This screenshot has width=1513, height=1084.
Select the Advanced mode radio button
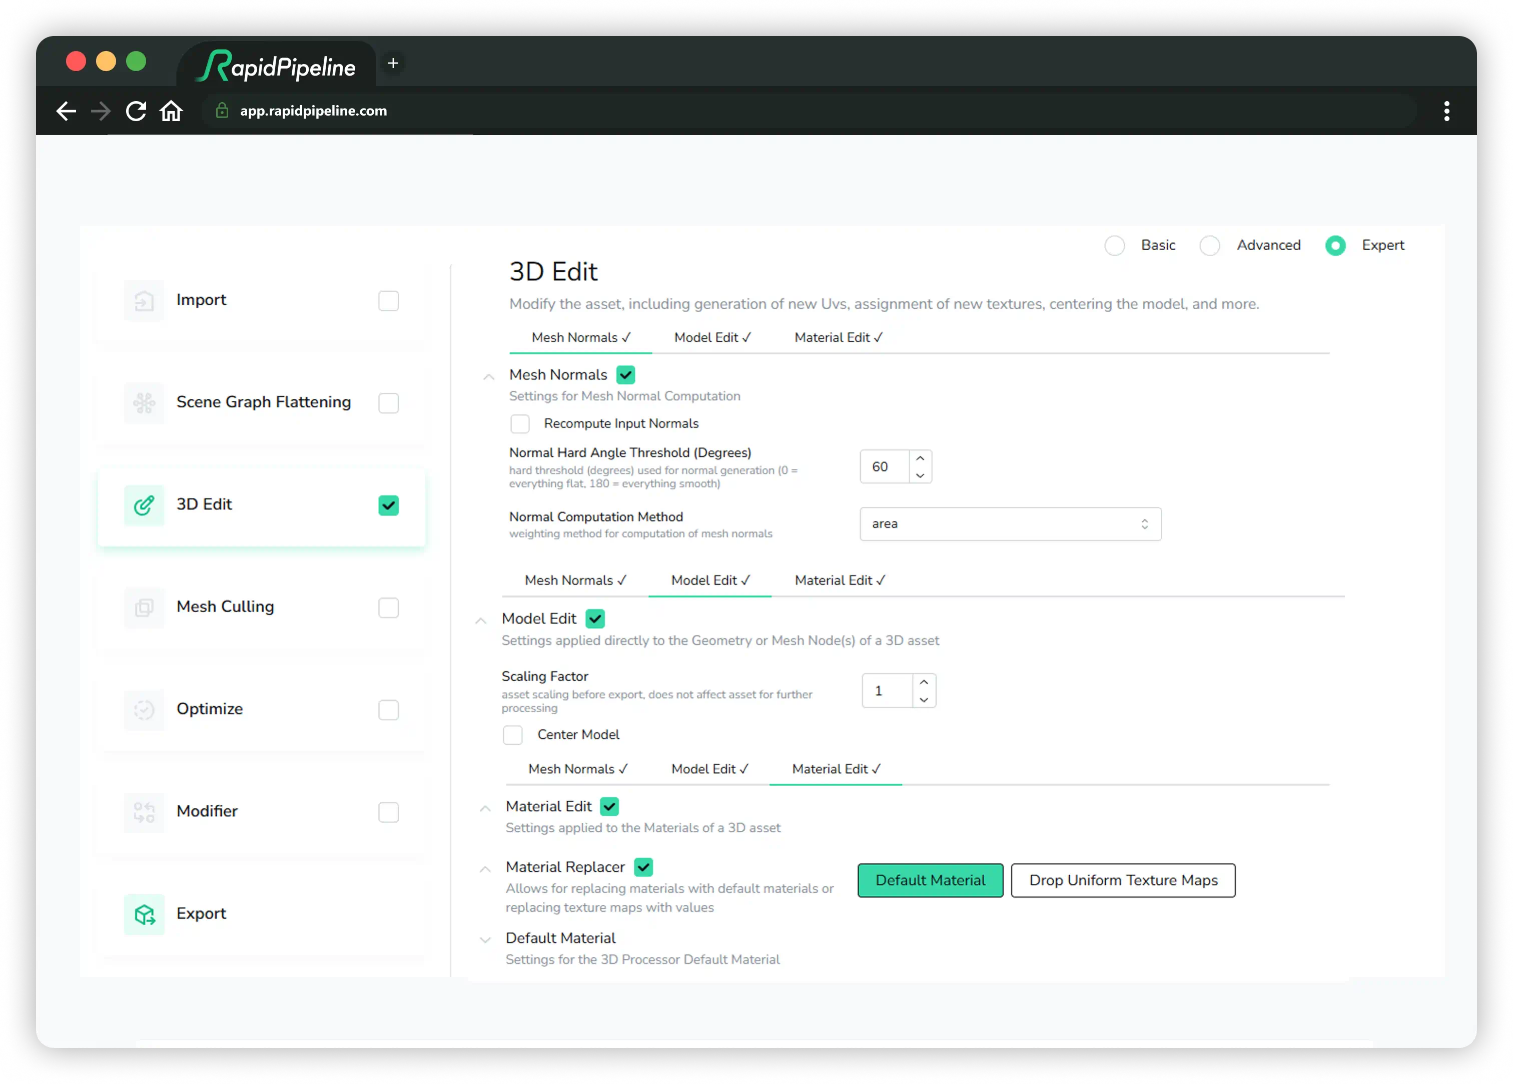(1209, 246)
